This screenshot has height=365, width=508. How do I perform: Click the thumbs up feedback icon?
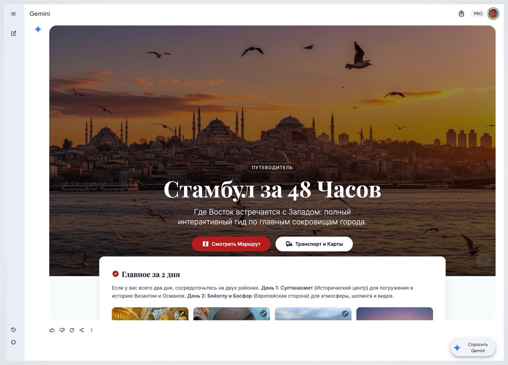pos(52,330)
